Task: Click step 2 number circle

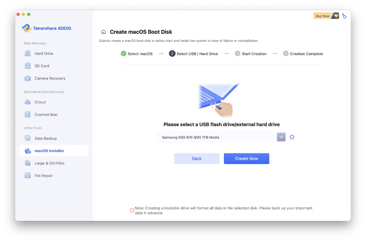Action: click(x=172, y=53)
